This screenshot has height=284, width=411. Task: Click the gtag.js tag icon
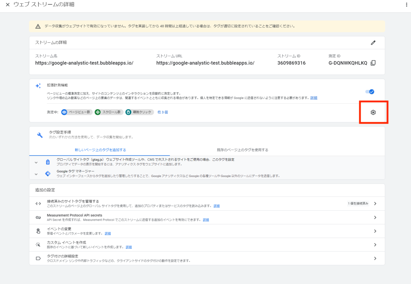[48, 162]
